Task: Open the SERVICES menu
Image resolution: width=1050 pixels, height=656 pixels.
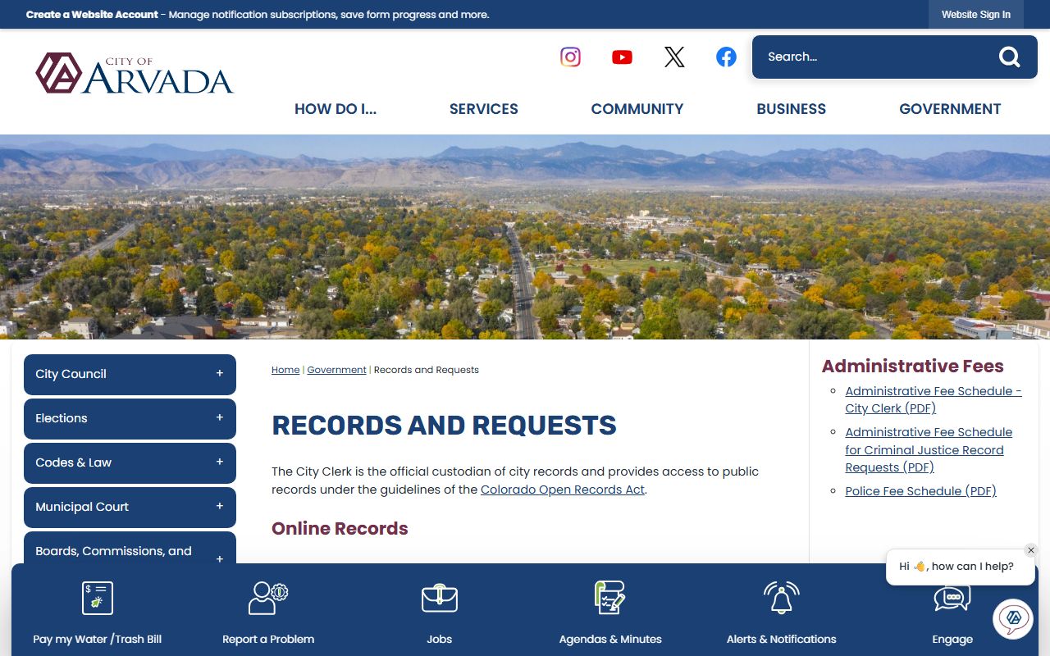Action: (484, 109)
